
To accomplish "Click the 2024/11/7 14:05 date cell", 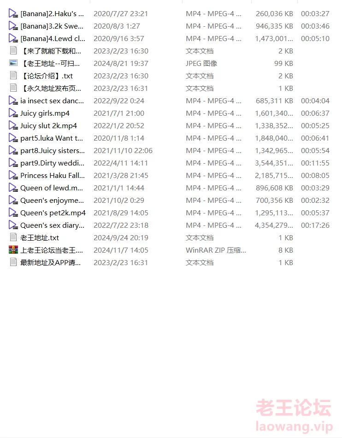I will (121, 250).
